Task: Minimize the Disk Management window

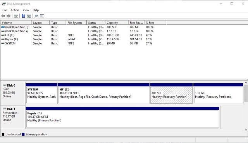Action: click(x=221, y=3)
